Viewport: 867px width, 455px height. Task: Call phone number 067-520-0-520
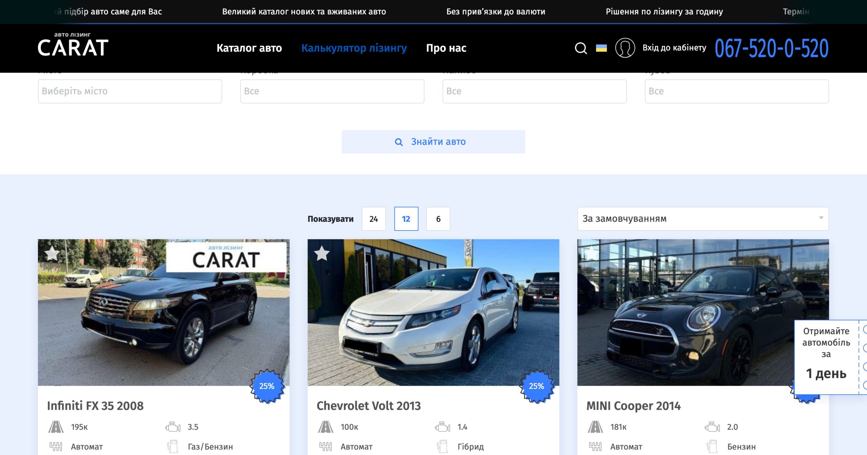click(771, 48)
